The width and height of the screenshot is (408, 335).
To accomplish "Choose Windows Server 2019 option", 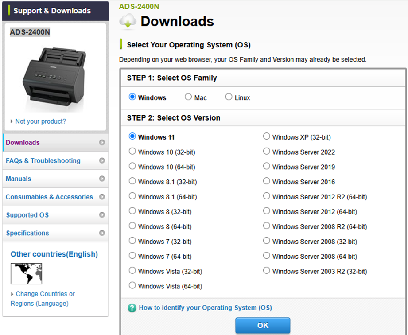I will (266, 166).
